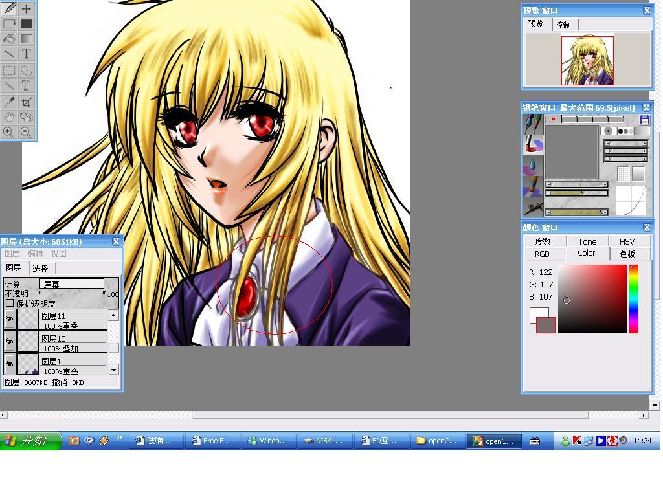Switch to the 5D互… taskbar window
This screenshot has width=663, height=497.
tap(381, 441)
